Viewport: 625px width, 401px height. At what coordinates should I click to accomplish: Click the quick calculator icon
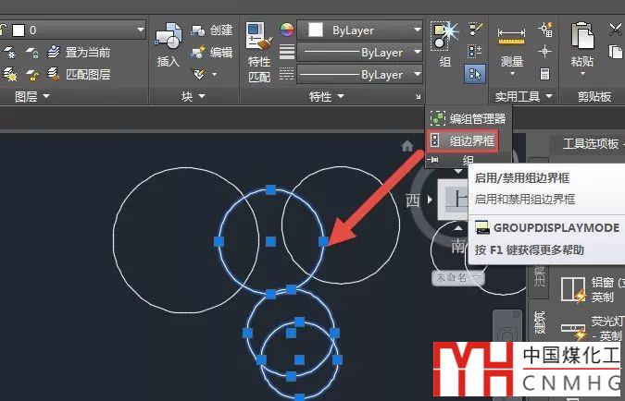pyautogui.click(x=545, y=73)
